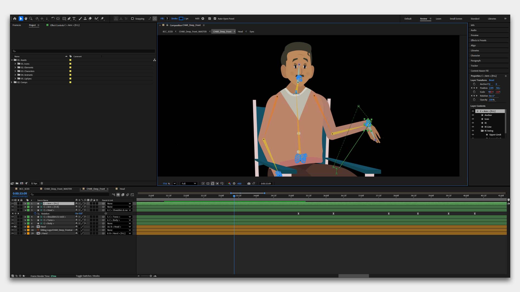Image resolution: width=520 pixels, height=292 pixels.
Task: Click the project search field
Action: (x=83, y=51)
